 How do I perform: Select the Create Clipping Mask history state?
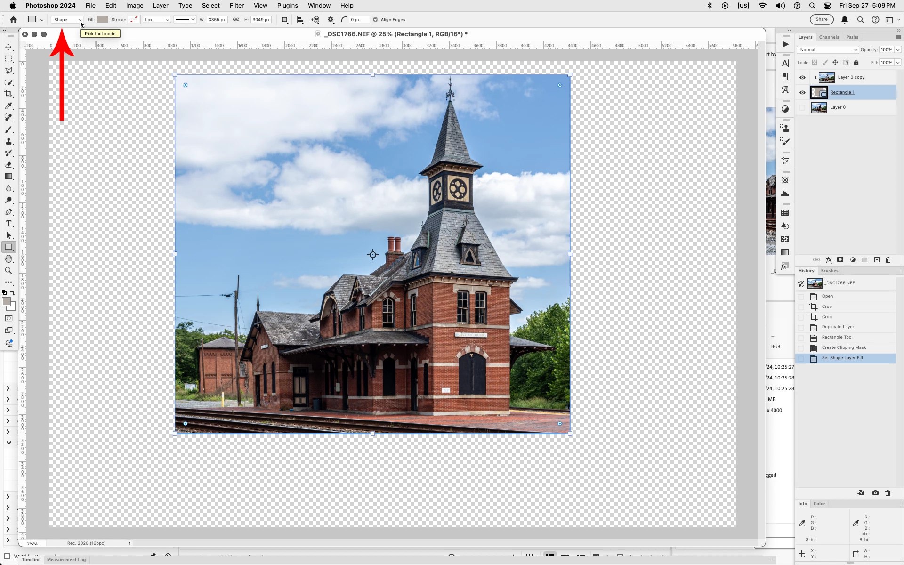click(844, 347)
